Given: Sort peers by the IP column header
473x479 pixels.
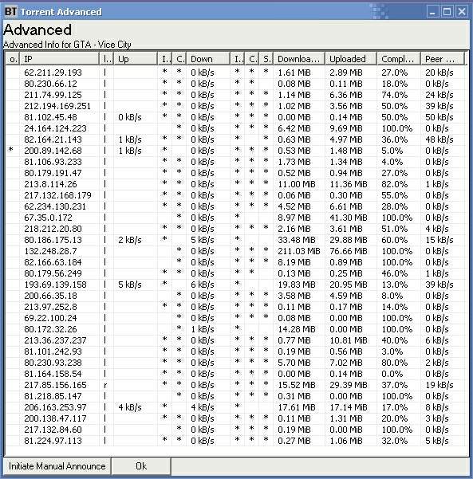Looking at the screenshot, I should (60, 59).
